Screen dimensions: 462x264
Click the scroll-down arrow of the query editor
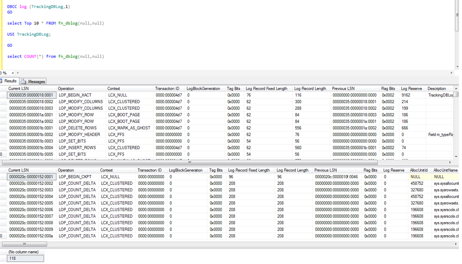pyautogui.click(x=457, y=67)
